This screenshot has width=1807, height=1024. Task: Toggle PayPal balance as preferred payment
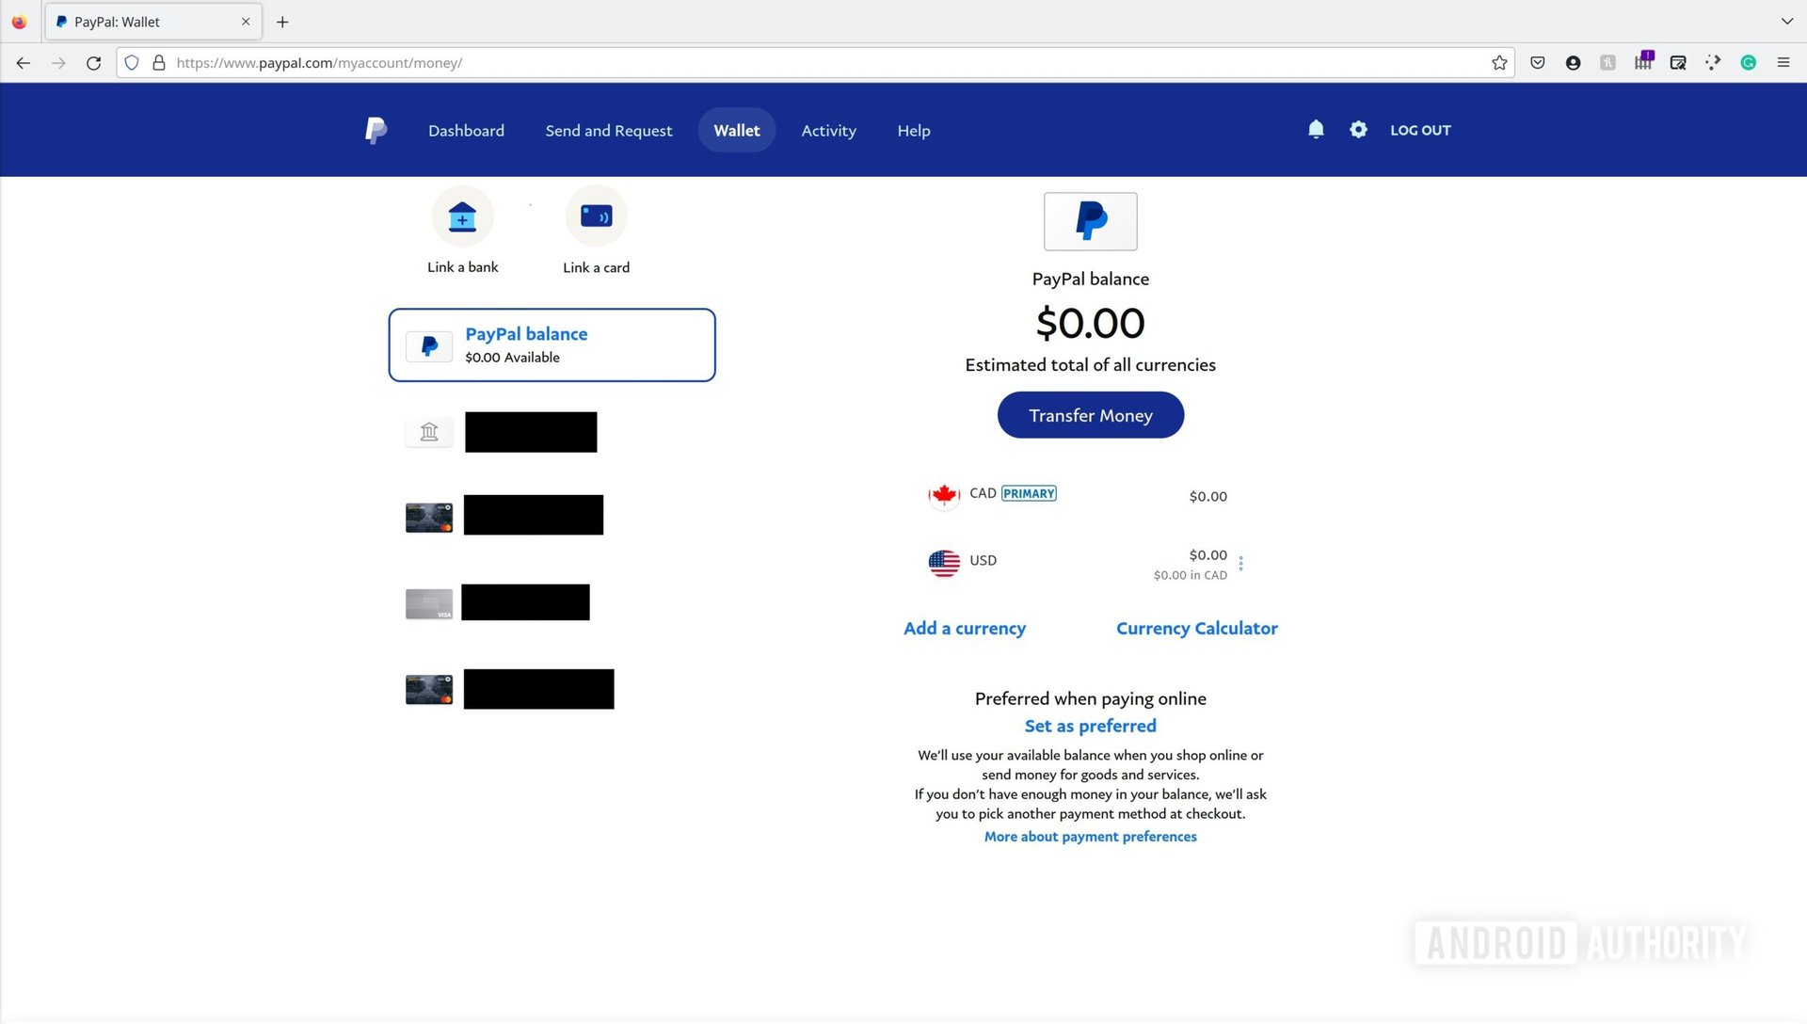1090,725
